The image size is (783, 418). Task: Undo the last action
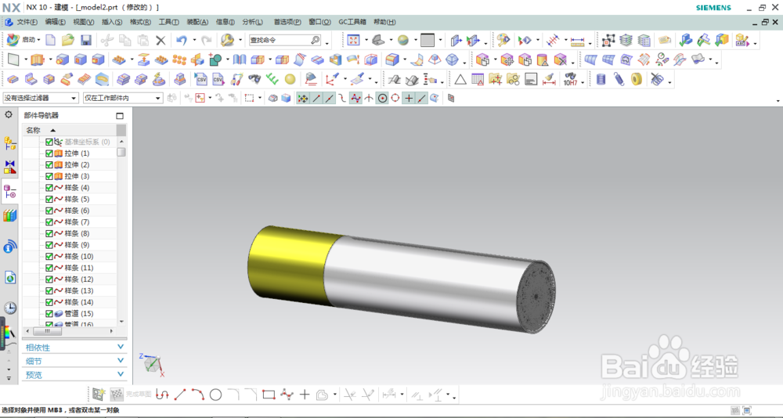click(182, 41)
